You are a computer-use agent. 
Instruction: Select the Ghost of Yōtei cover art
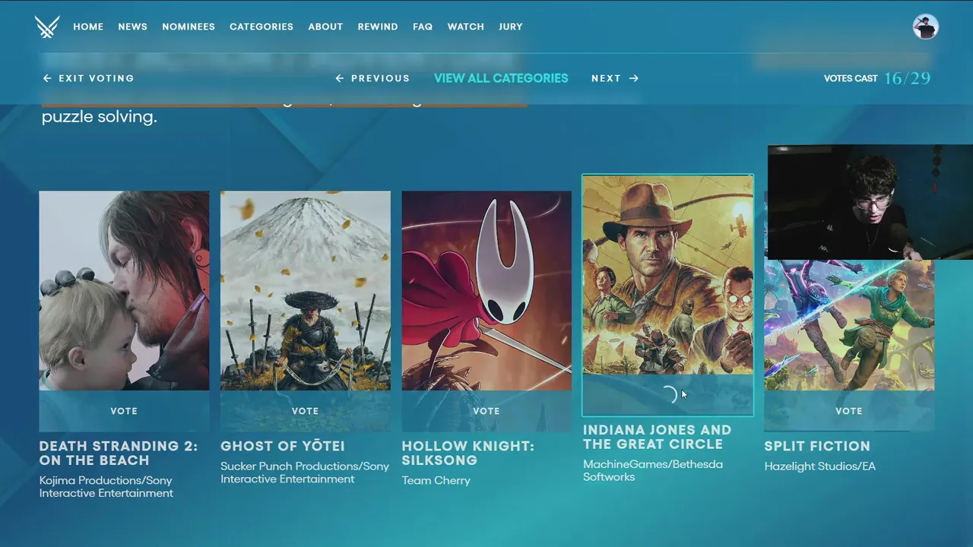pos(306,291)
